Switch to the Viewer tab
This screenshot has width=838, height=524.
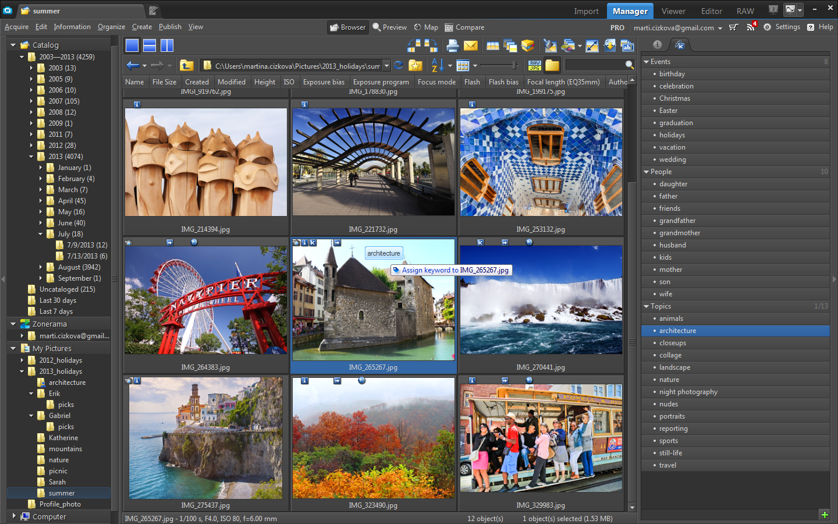pyautogui.click(x=673, y=11)
